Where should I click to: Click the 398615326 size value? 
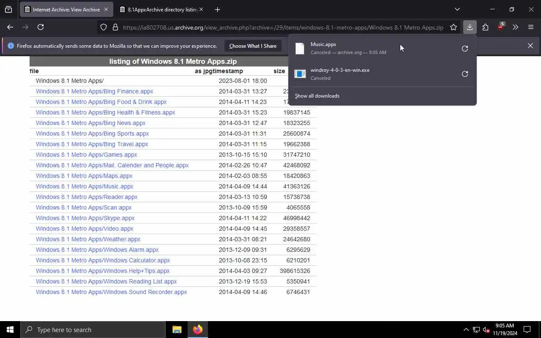(x=295, y=271)
